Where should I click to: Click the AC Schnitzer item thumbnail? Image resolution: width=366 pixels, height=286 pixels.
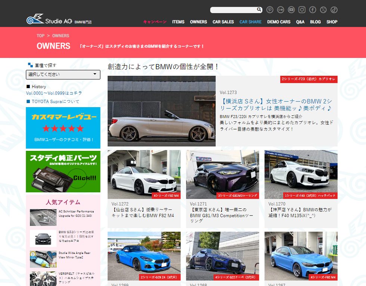coord(43,217)
